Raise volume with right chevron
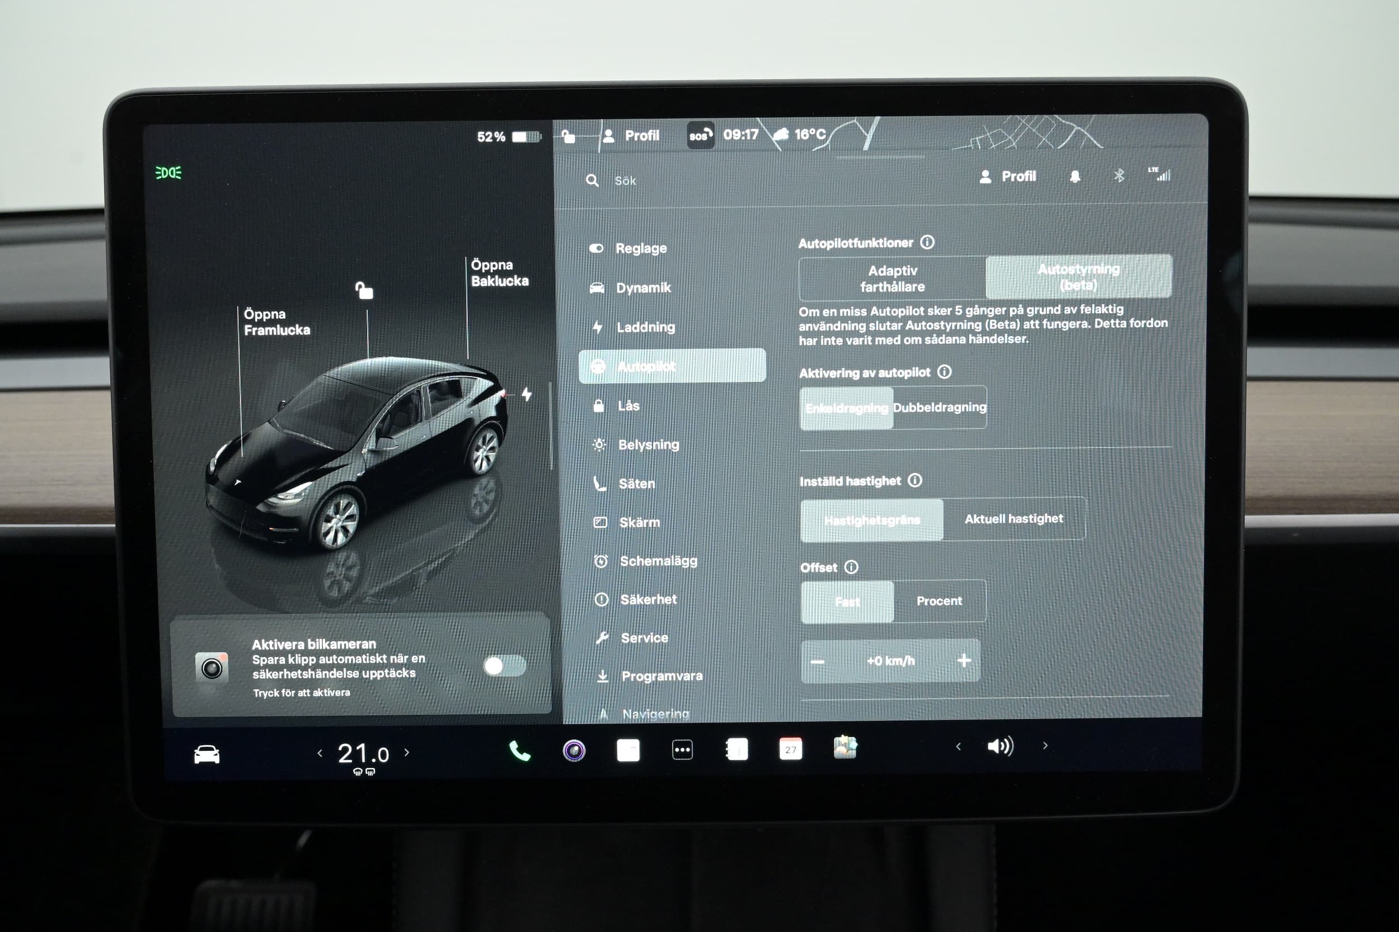The height and width of the screenshot is (932, 1399). [1045, 745]
